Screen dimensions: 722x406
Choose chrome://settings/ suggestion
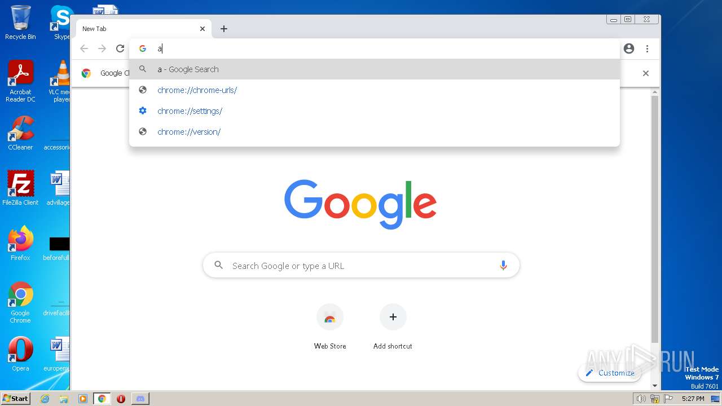click(375, 111)
